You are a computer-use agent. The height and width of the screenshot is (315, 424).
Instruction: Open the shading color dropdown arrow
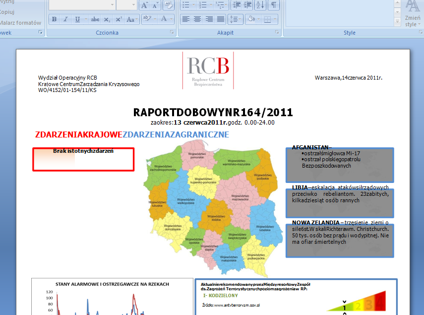[259, 19]
